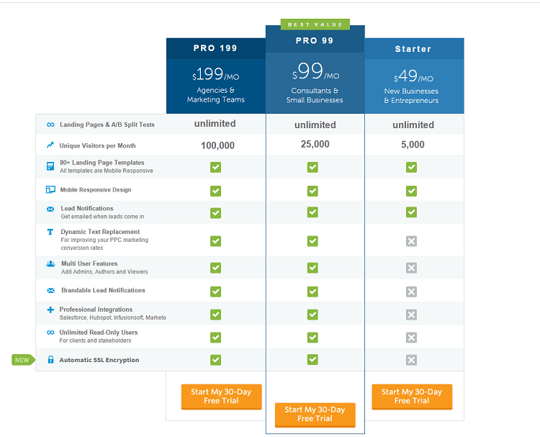Click the infinity icon beside Landing Pages & A/B Split Tests
The image size is (540, 437).
point(50,125)
